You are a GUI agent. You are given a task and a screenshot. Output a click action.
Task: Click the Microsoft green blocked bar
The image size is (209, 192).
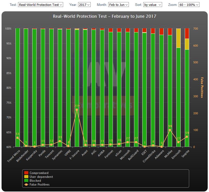(128, 90)
